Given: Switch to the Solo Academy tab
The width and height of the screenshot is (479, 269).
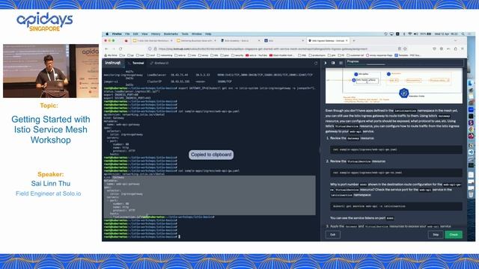Looking at the screenshot, I should (x=240, y=40).
